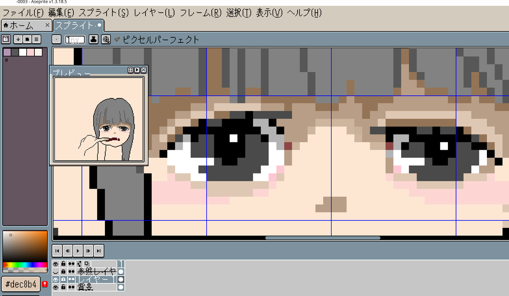Select the cel of レイヤー 1

(x=121, y=279)
